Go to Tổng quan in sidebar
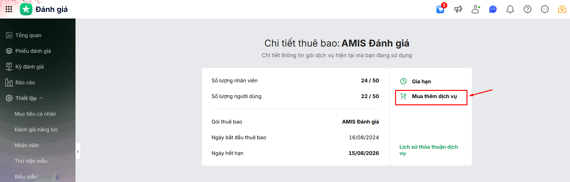Image resolution: width=570 pixels, height=182 pixels. pyautogui.click(x=28, y=35)
